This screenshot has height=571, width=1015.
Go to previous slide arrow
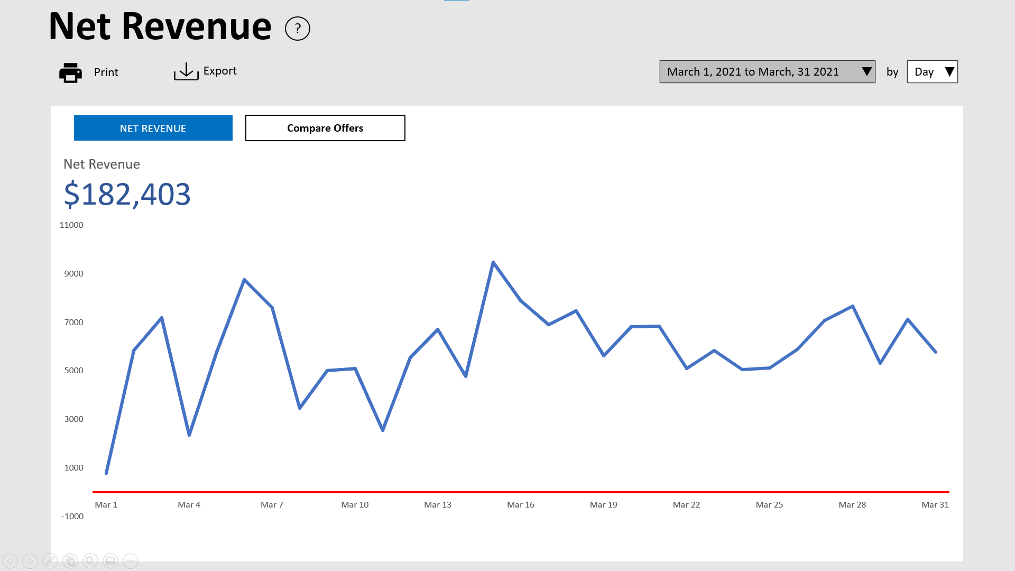coord(10,561)
